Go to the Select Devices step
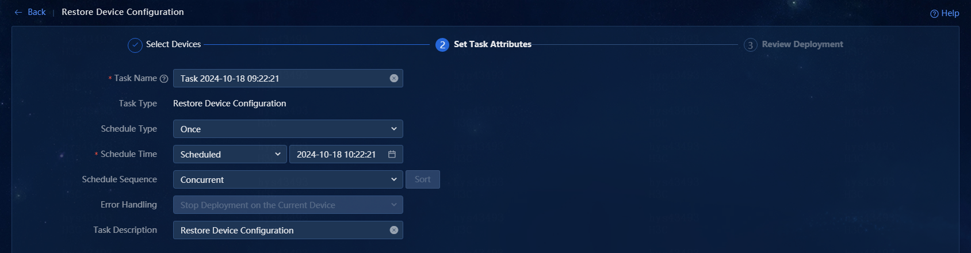The width and height of the screenshot is (971, 253). click(173, 44)
